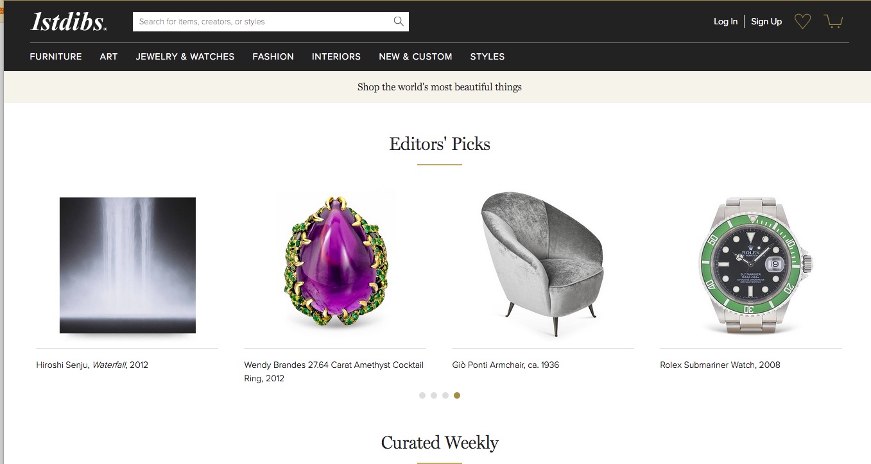The width and height of the screenshot is (871, 464).
Task: Click the search magnifying glass icon
Action: click(x=399, y=22)
